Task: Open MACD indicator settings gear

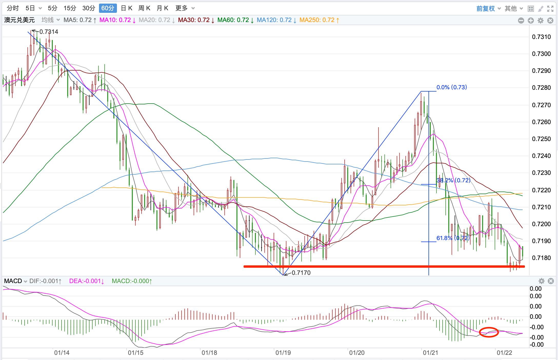Action: coord(541,281)
